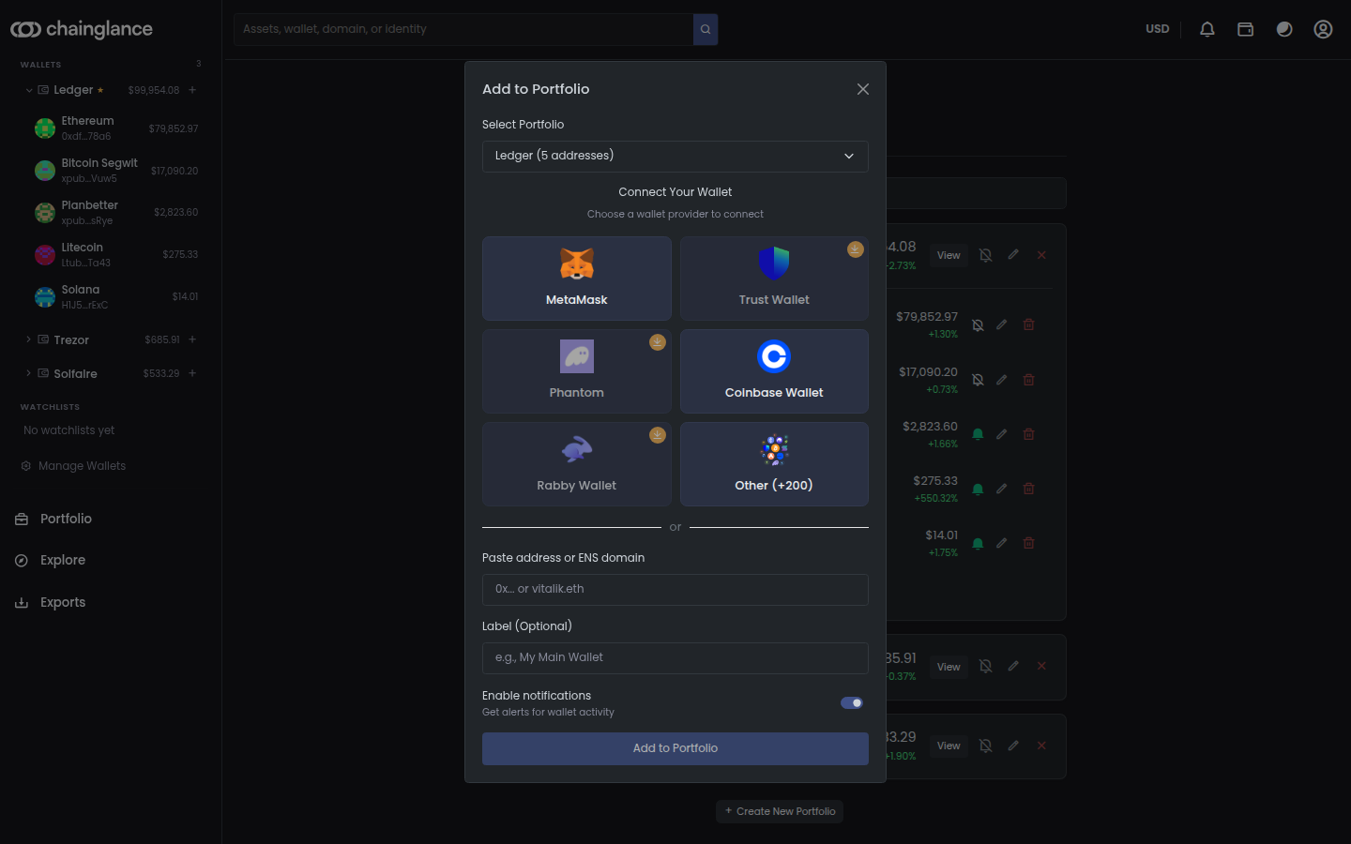Image resolution: width=1351 pixels, height=844 pixels.
Task: Toggle muted bell on 4.08 portfolio card
Action: click(x=985, y=255)
